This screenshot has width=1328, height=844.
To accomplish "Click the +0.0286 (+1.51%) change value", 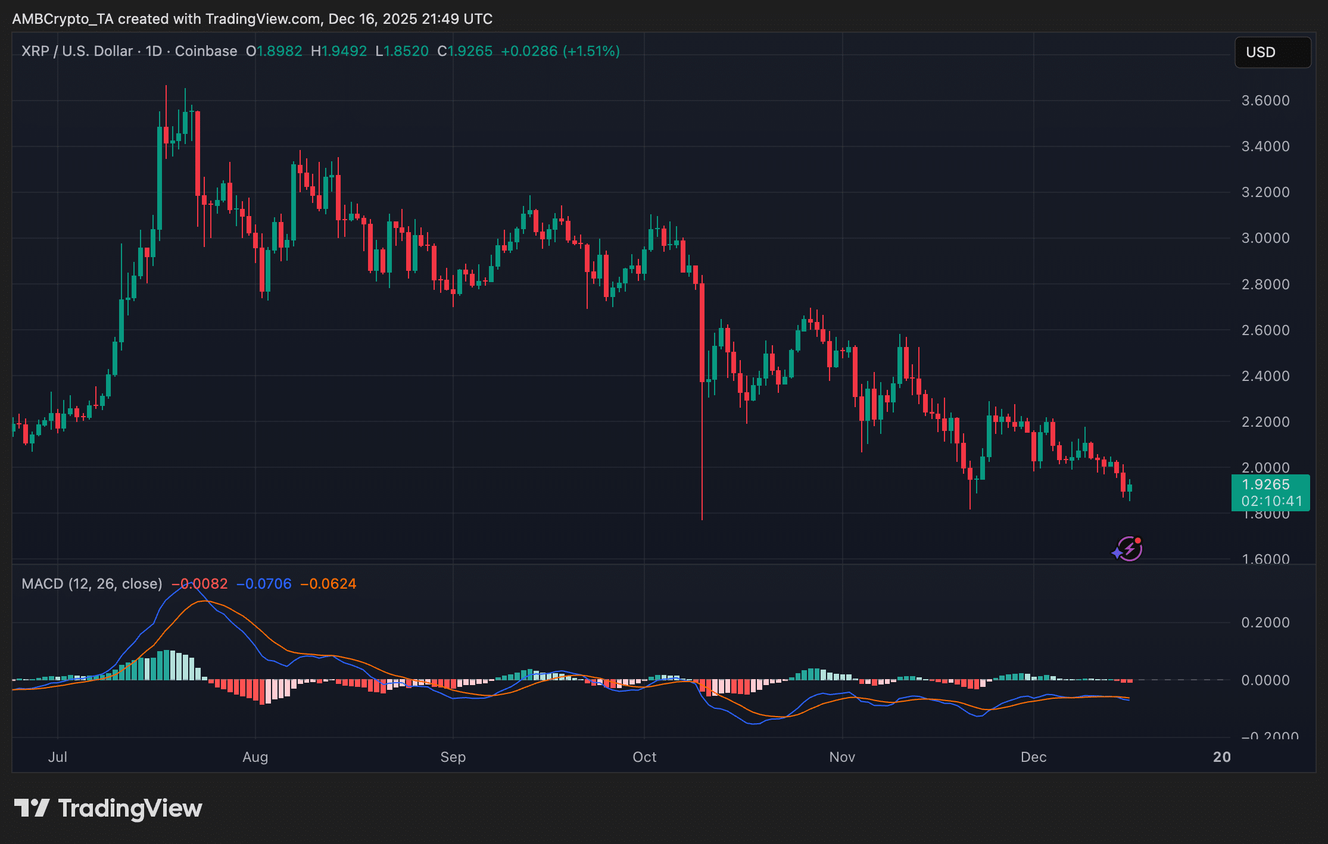I will (x=560, y=51).
